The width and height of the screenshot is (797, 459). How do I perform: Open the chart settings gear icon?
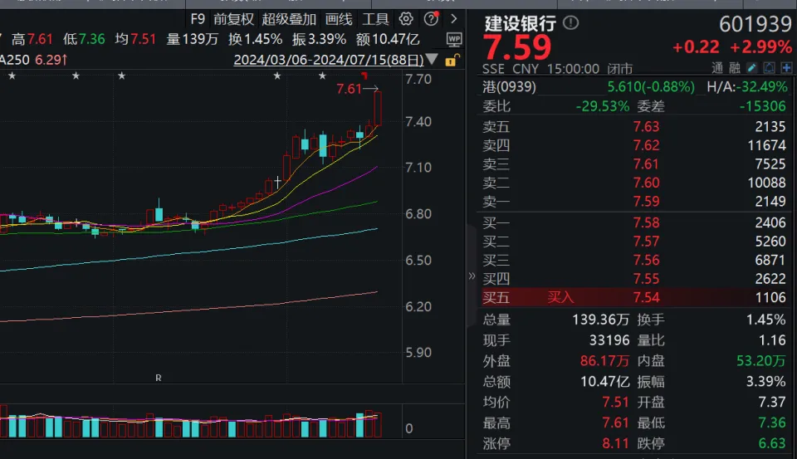406,18
